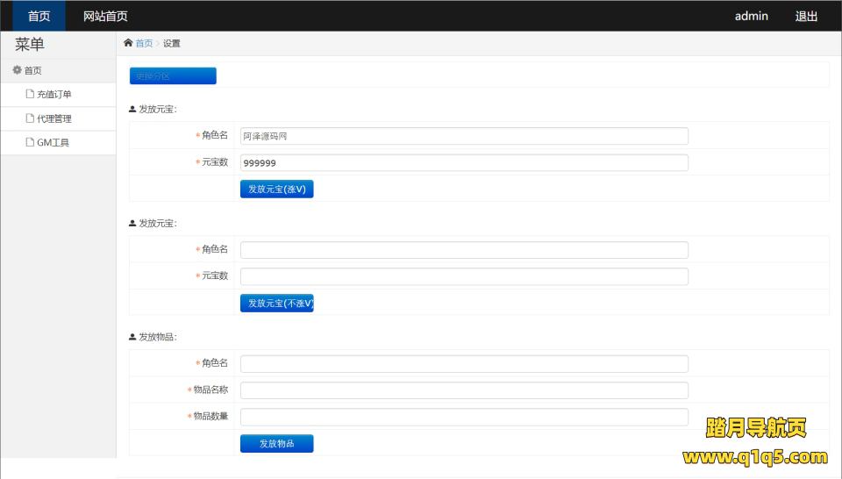The height and width of the screenshot is (479, 842).
Task: Click 退出 to log out
Action: pos(806,16)
